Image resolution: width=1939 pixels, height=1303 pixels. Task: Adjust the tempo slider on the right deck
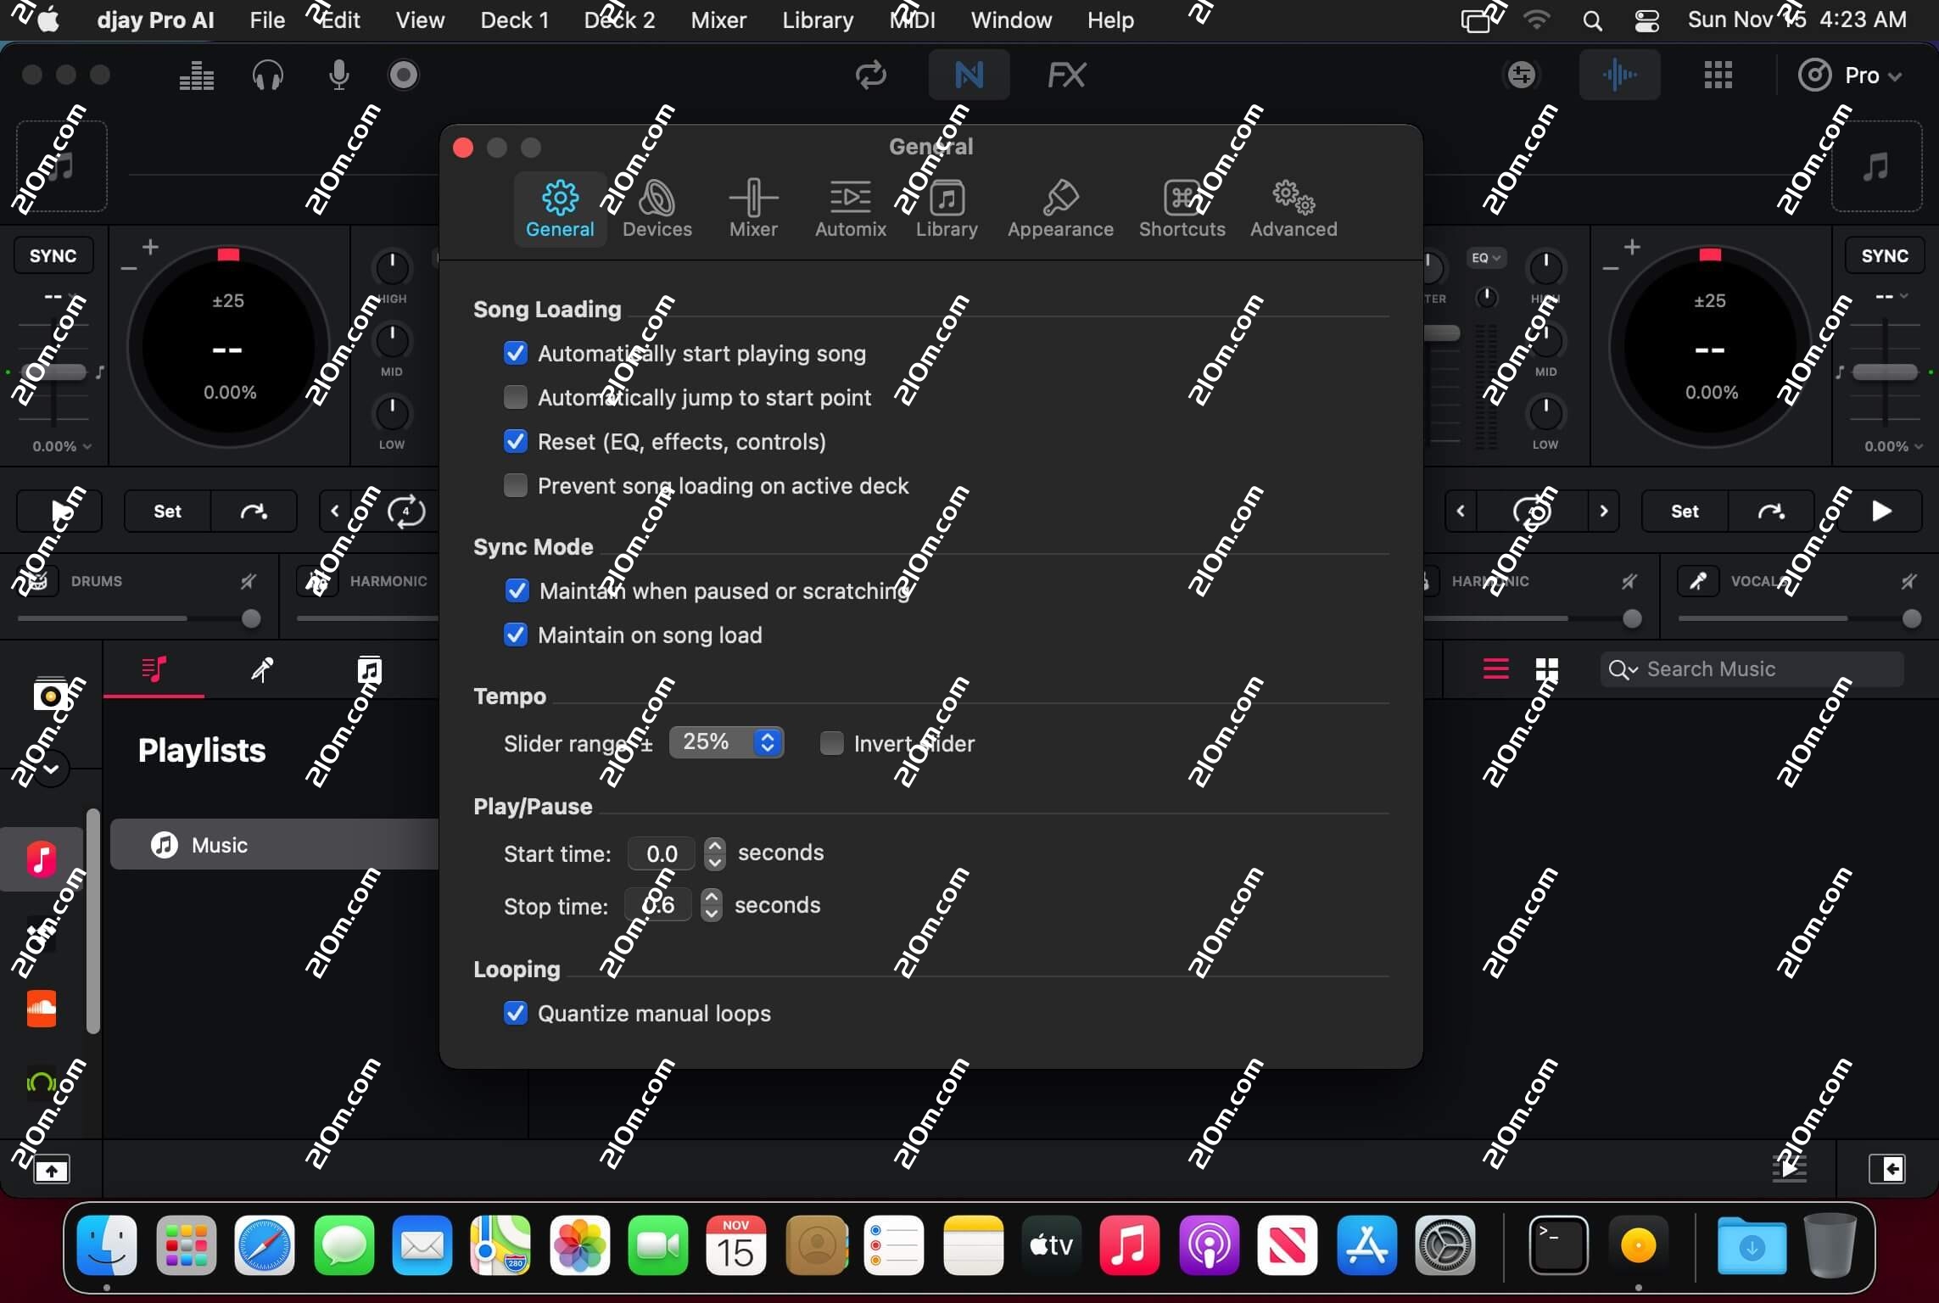pos(1885,373)
